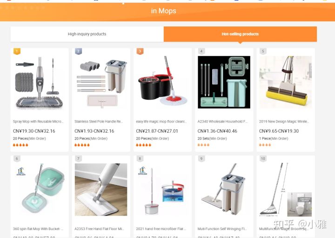Open easy life magic mop image

click(x=162, y=83)
